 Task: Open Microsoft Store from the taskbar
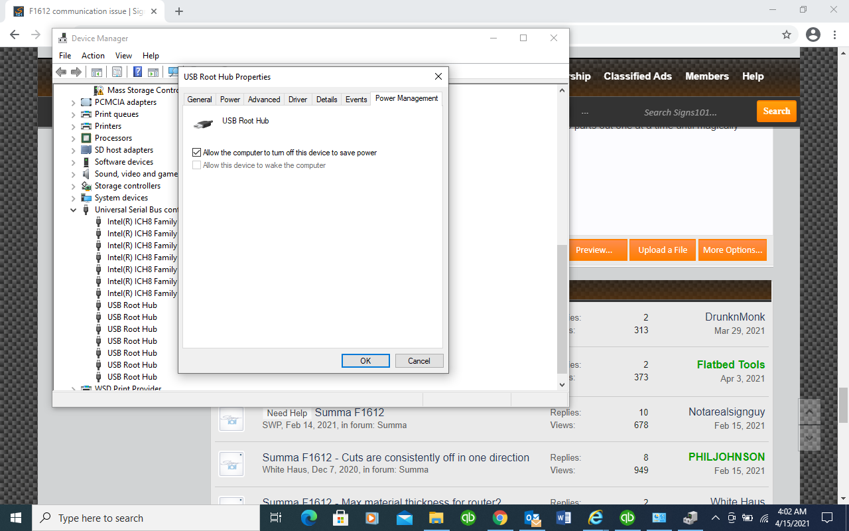[340, 518]
